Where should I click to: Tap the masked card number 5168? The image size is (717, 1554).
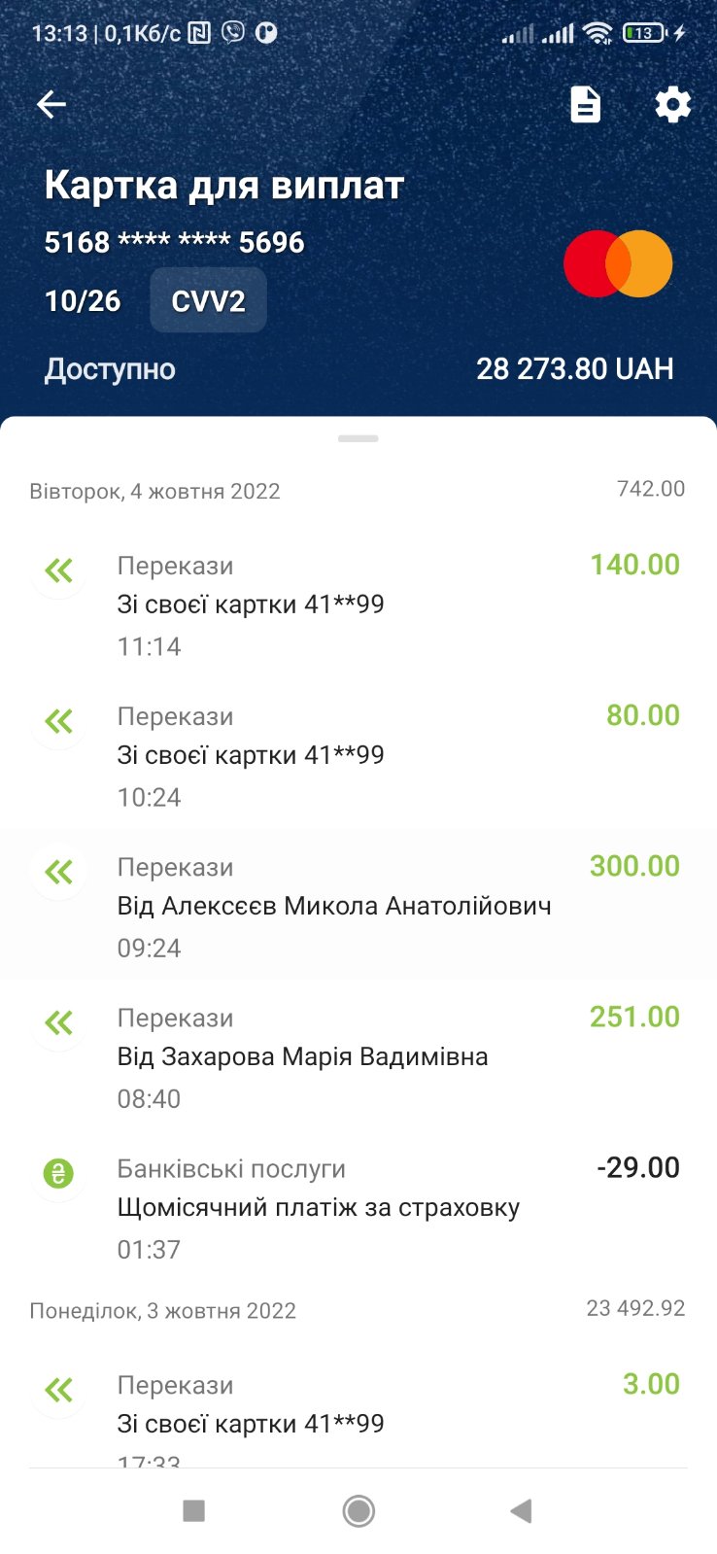click(x=175, y=243)
